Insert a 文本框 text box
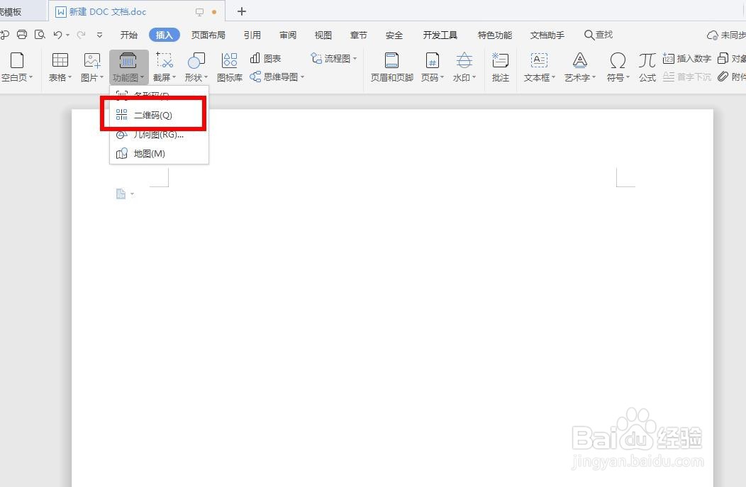This screenshot has height=487, width=746. (x=539, y=67)
